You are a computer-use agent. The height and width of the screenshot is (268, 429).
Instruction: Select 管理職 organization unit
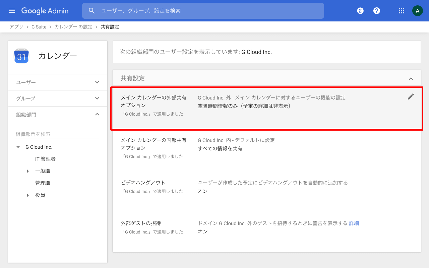click(x=43, y=183)
